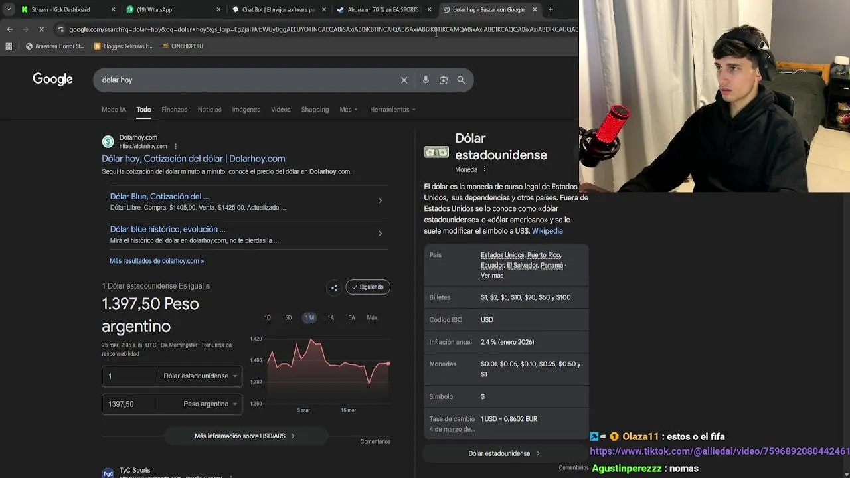The height and width of the screenshot is (478, 850).
Task: Expand Dólar blue histórico sitelink chevron
Action: pos(380,234)
